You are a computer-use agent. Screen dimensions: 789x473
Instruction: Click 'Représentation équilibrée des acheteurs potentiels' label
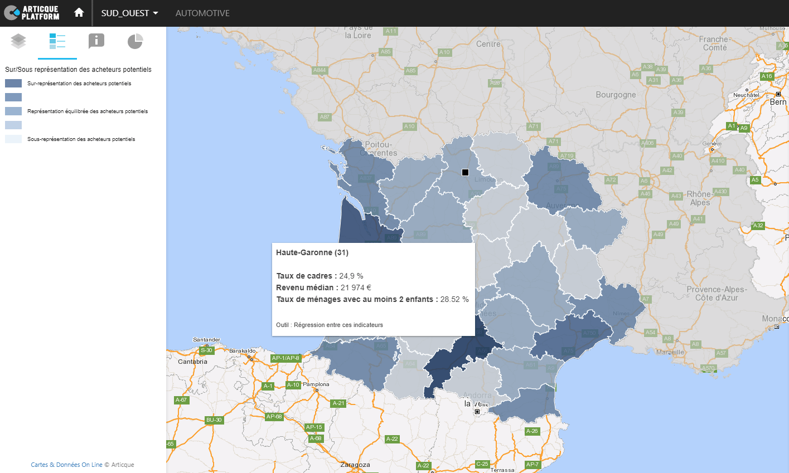click(x=88, y=111)
